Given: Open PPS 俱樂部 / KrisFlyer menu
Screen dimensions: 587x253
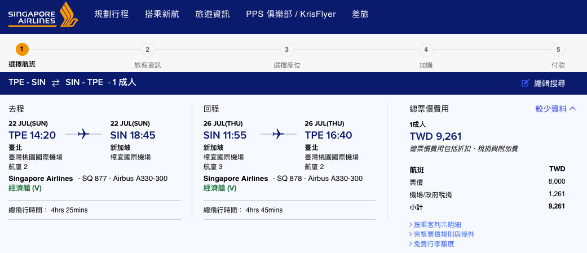Looking at the screenshot, I should click(291, 14).
